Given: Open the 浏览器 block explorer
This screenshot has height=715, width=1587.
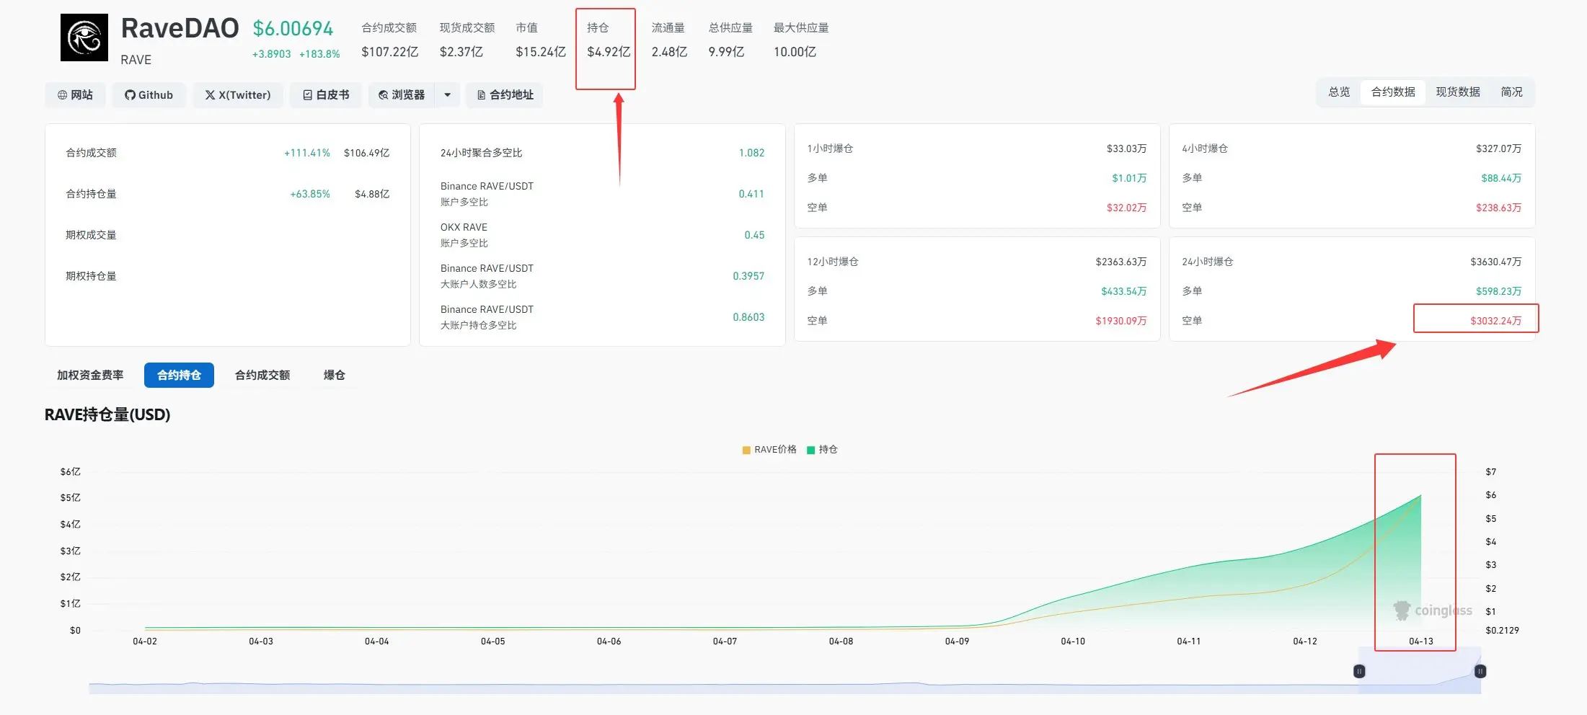Looking at the screenshot, I should click(x=402, y=95).
